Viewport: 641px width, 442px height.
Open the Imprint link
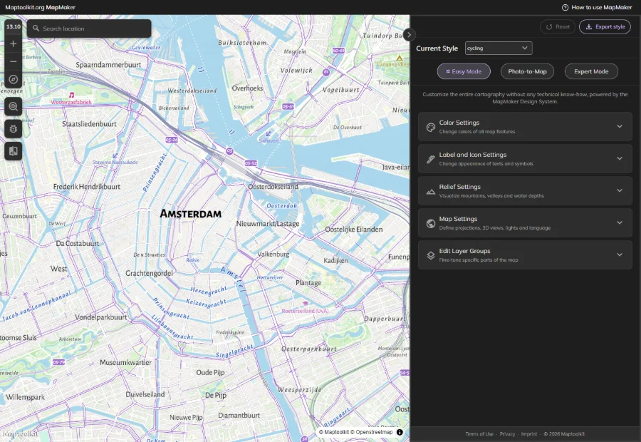click(529, 434)
